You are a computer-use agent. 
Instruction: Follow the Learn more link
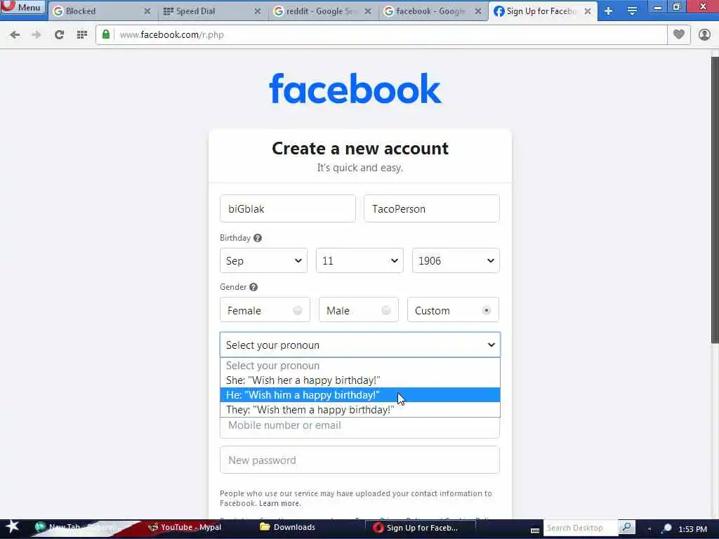click(x=279, y=503)
